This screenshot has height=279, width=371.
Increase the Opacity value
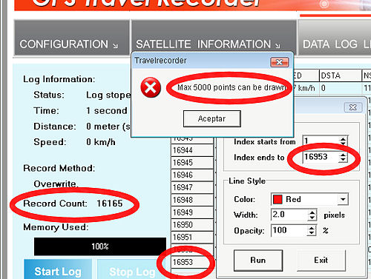[x=312, y=228]
